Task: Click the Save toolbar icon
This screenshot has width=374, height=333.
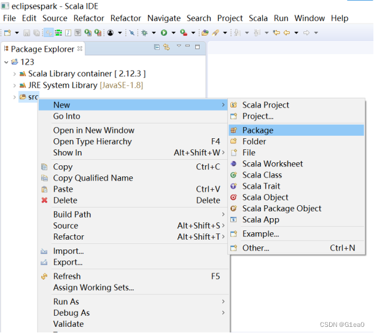Action: (x=26, y=33)
